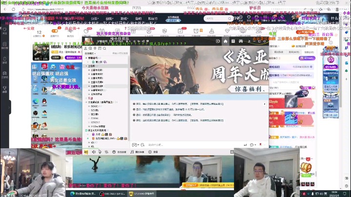Open the 视频 menu in Douyu navigation

(110, 19)
